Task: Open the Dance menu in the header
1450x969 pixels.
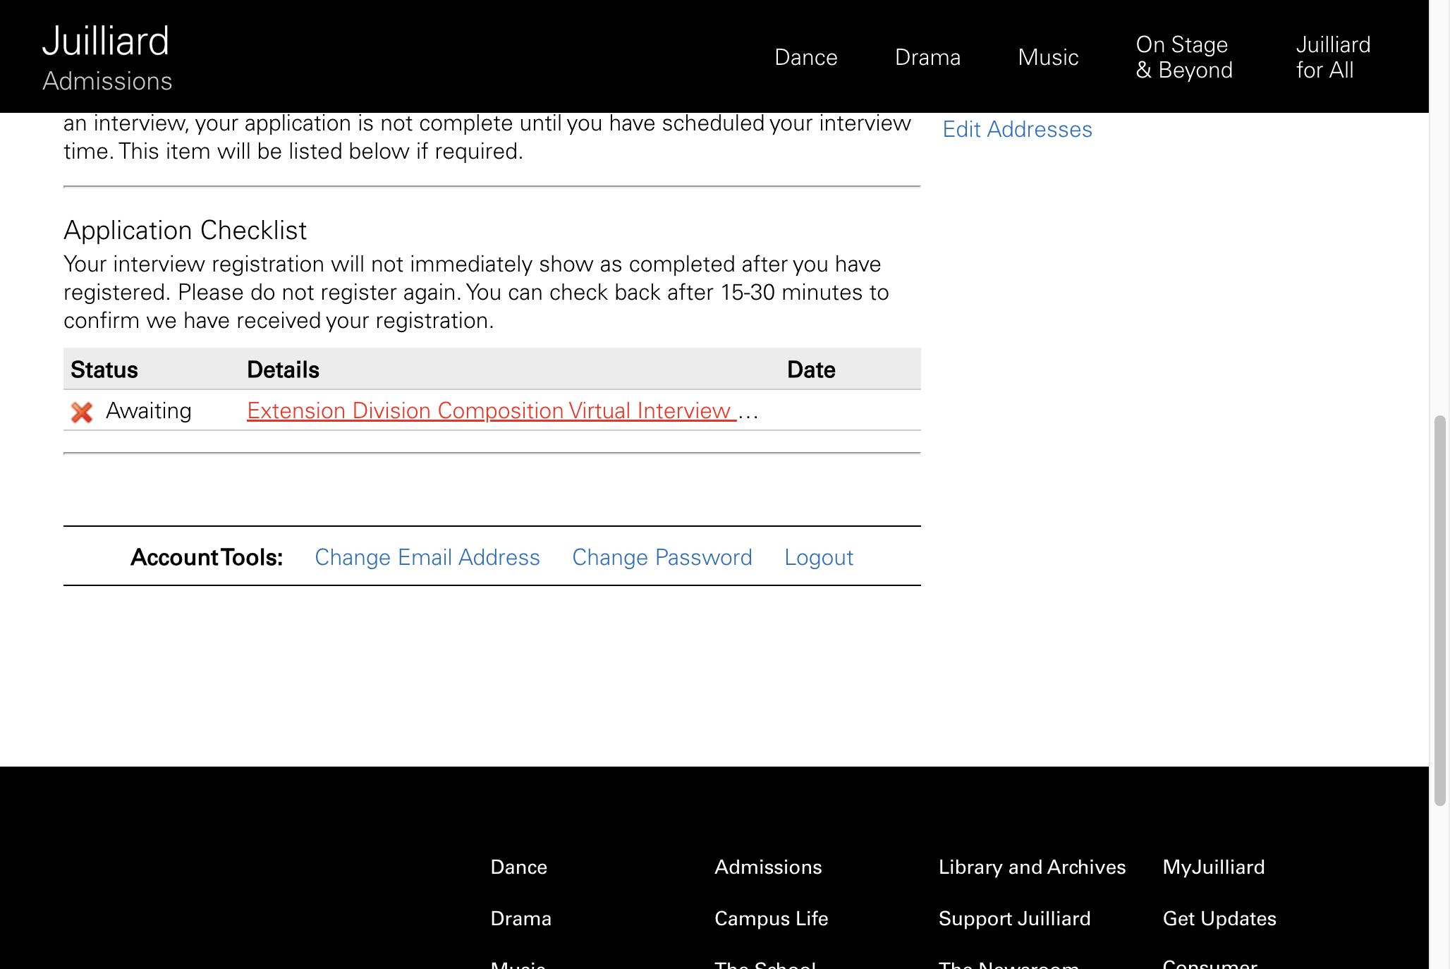Action: pos(806,57)
